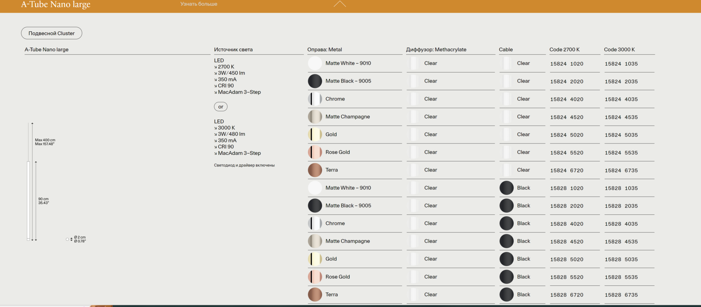This screenshot has width=701, height=307.
Task: Select the first Terra finish swatch
Action: 315,170
